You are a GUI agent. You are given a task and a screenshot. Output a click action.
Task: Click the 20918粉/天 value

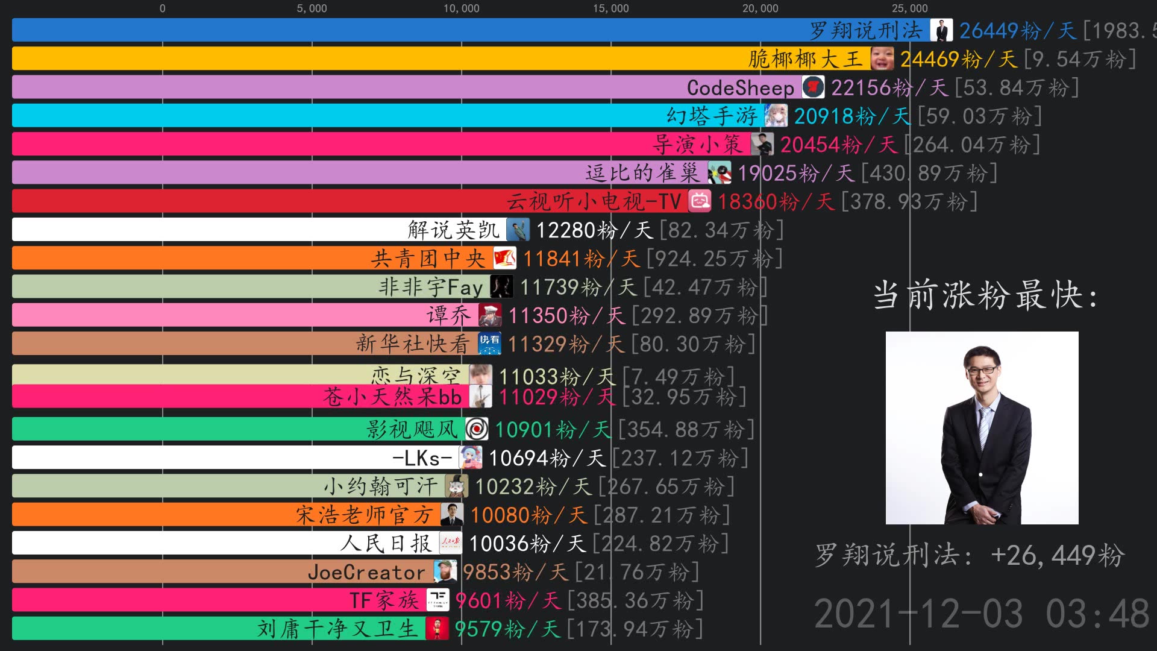point(852,116)
